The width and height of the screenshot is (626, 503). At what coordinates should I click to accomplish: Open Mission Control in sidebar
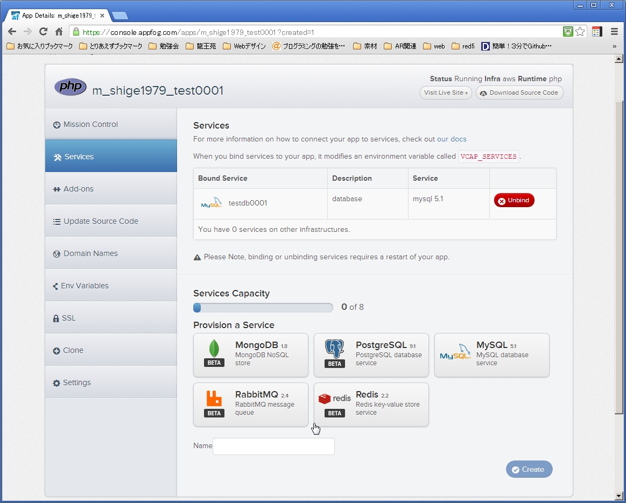(x=111, y=124)
